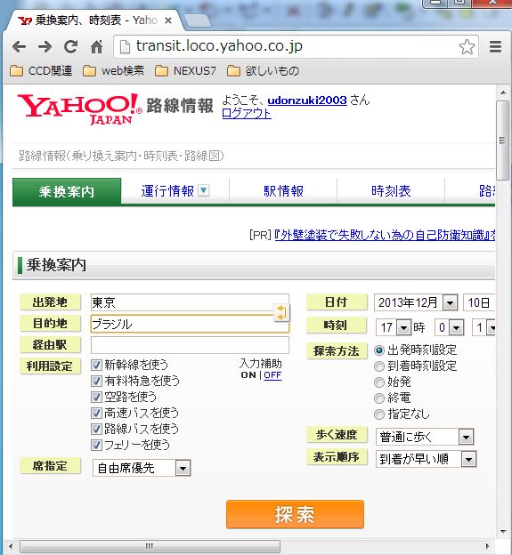Switch to the 運行情報 tab
512x555 pixels.
coord(167,191)
